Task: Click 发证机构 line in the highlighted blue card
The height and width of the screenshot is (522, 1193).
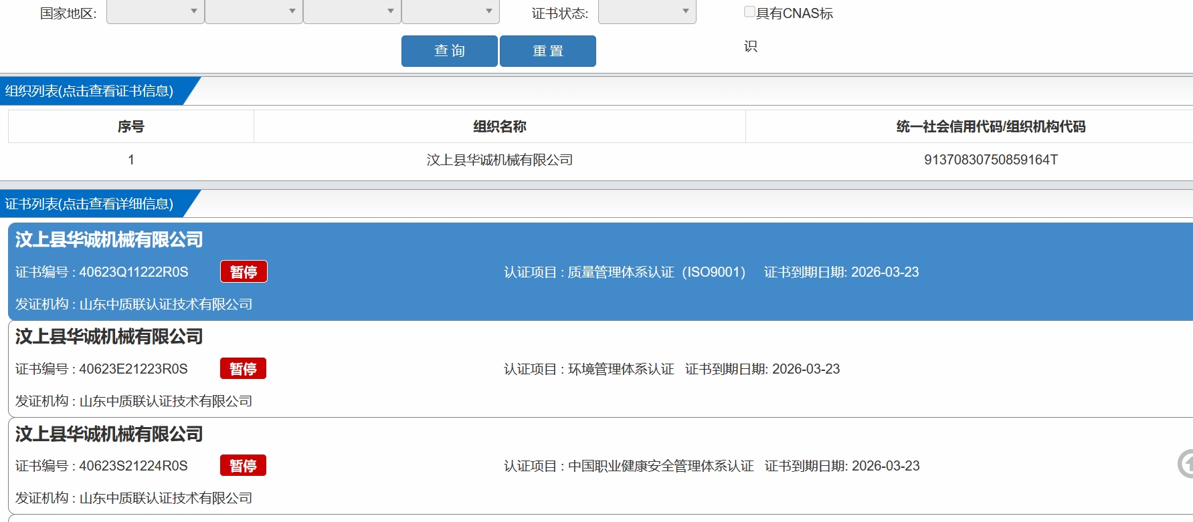Action: tap(134, 304)
